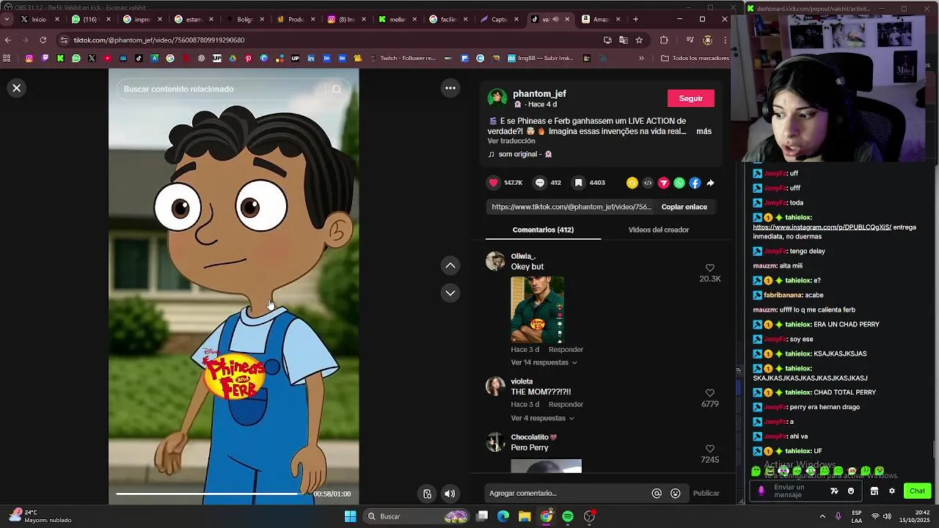The height and width of the screenshot is (528, 939).
Task: Go to the next video with the down arrow
Action: pyautogui.click(x=450, y=293)
